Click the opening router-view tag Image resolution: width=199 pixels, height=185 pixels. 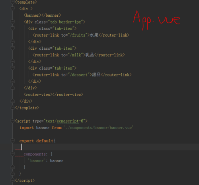click(38, 95)
